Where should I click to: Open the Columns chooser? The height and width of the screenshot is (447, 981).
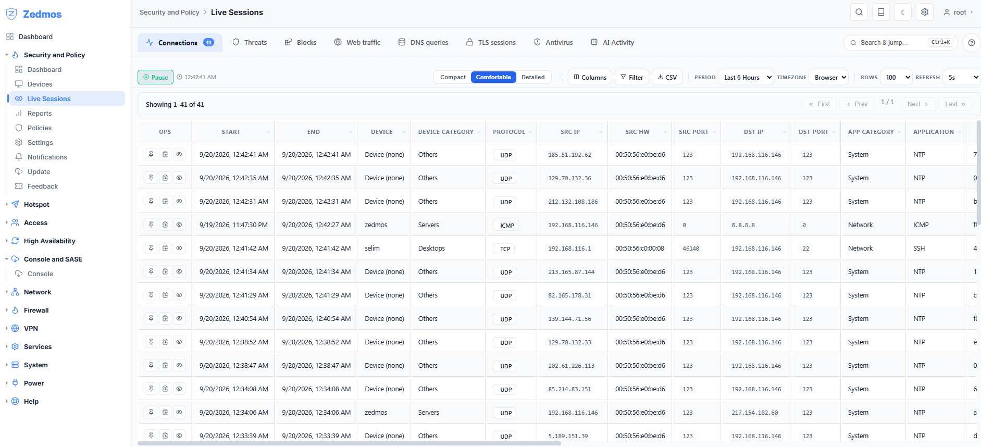590,77
